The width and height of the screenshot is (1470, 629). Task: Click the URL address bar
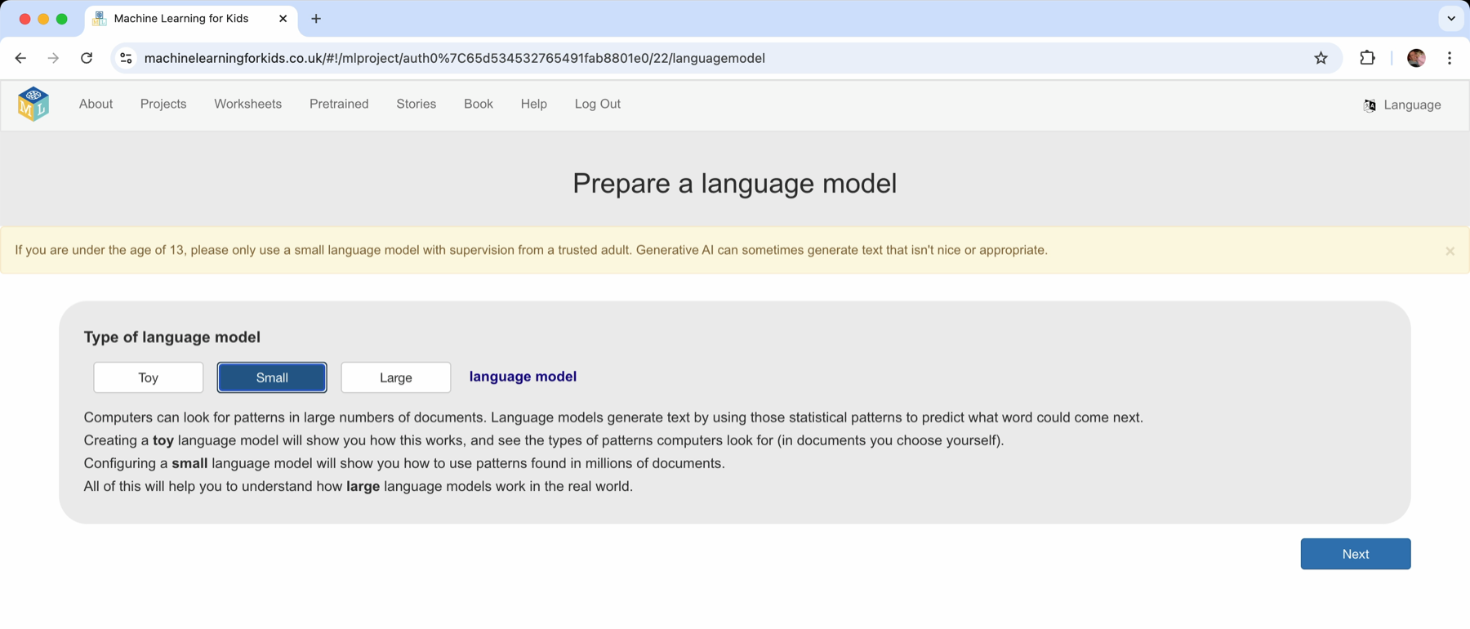(653, 58)
